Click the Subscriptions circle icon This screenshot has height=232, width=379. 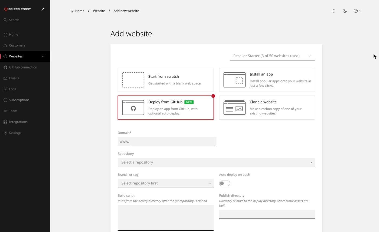pos(5,100)
